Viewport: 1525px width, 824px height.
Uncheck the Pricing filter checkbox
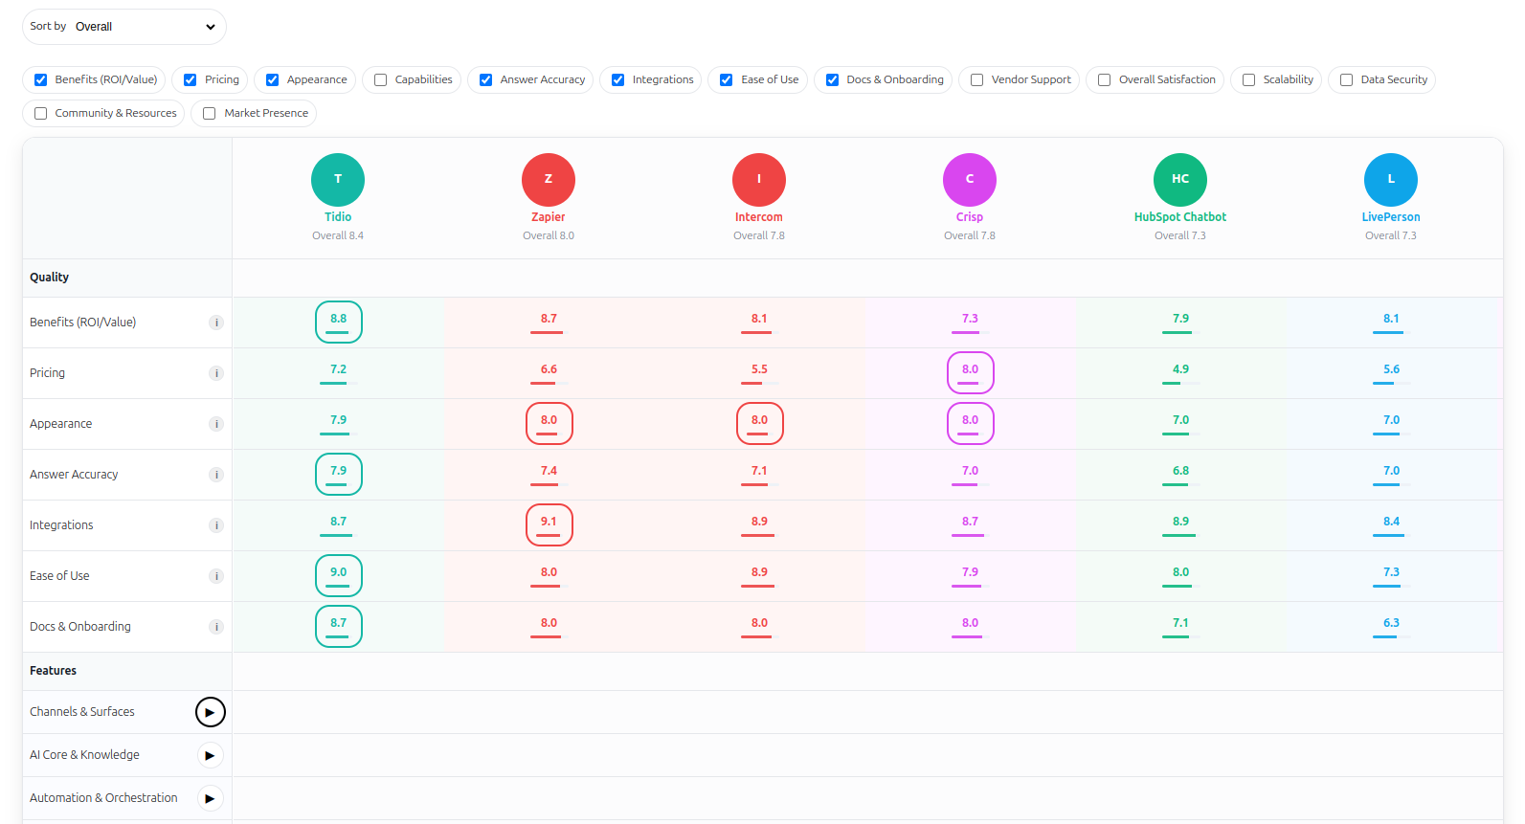click(x=191, y=80)
